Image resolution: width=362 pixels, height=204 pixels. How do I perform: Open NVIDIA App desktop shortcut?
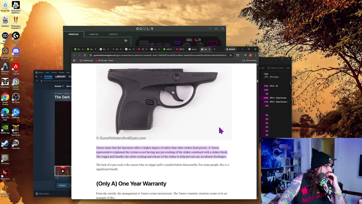pos(5,129)
